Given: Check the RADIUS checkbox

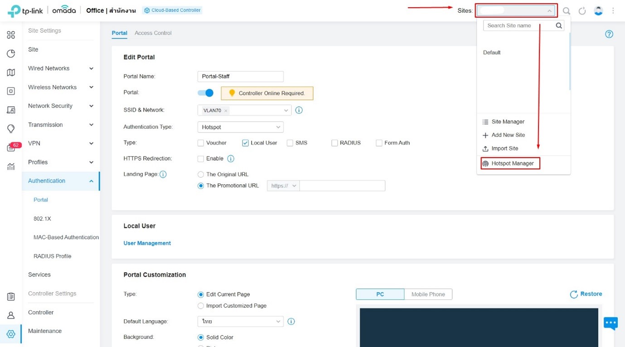Looking at the screenshot, I should 334,143.
